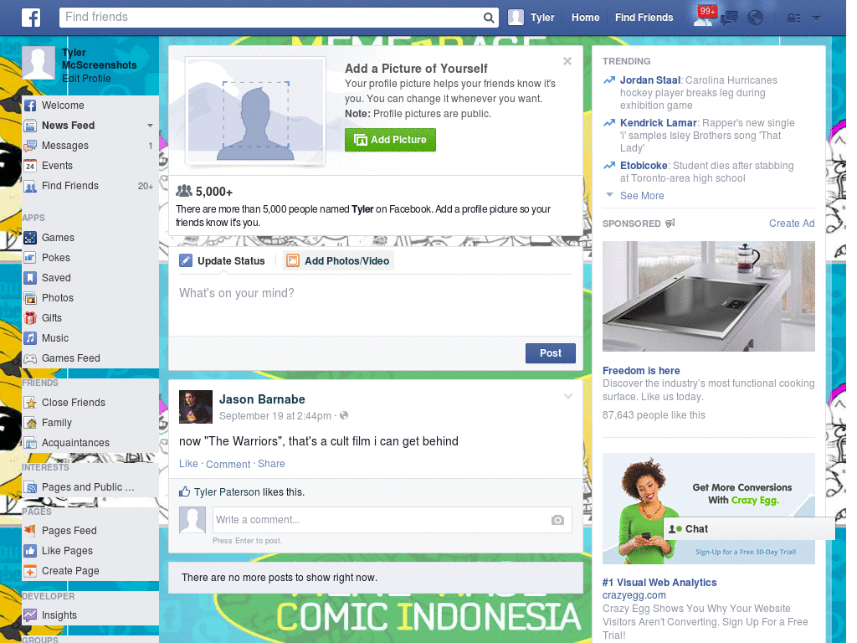Open friend requests notifications
857x643 pixels.
[x=703, y=18]
